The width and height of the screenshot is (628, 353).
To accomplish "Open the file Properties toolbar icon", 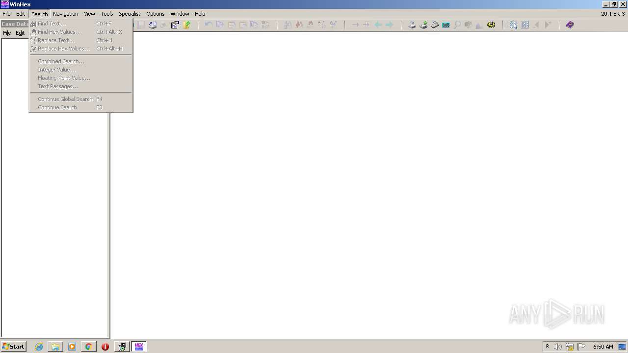I will tap(175, 25).
